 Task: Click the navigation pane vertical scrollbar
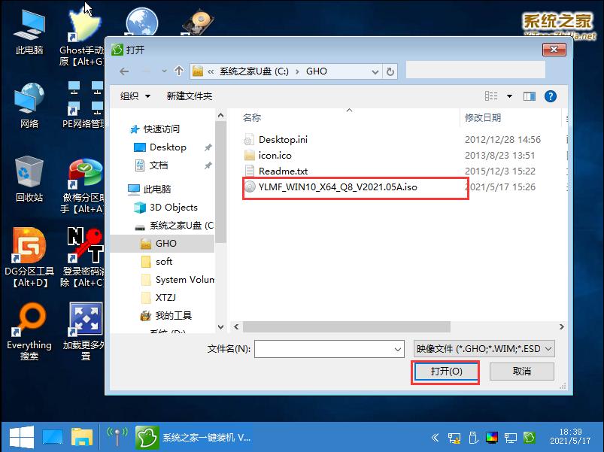tap(220, 181)
